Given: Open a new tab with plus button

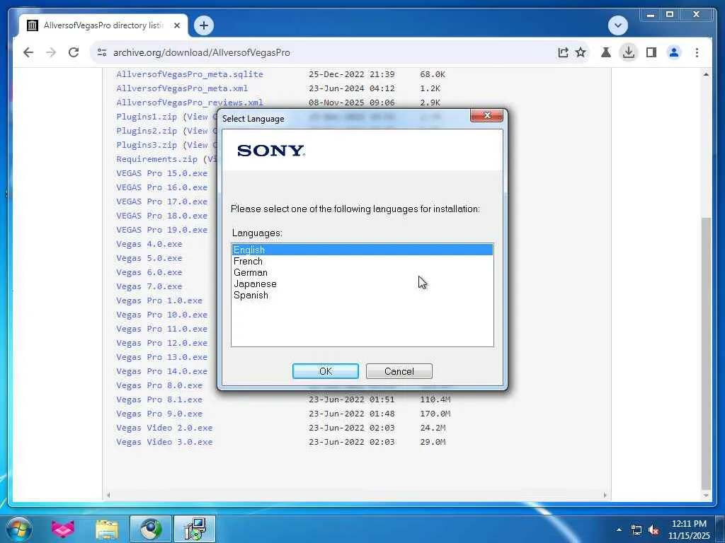Looking at the screenshot, I should tap(204, 25).
